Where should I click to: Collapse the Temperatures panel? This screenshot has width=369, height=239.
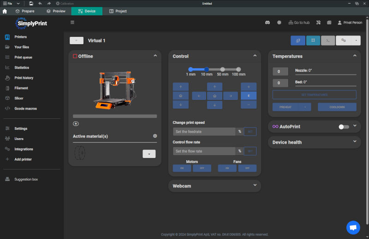355,56
